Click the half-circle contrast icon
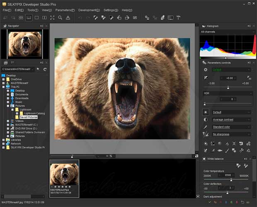This screenshot has width=257, height=207. (x=206, y=119)
